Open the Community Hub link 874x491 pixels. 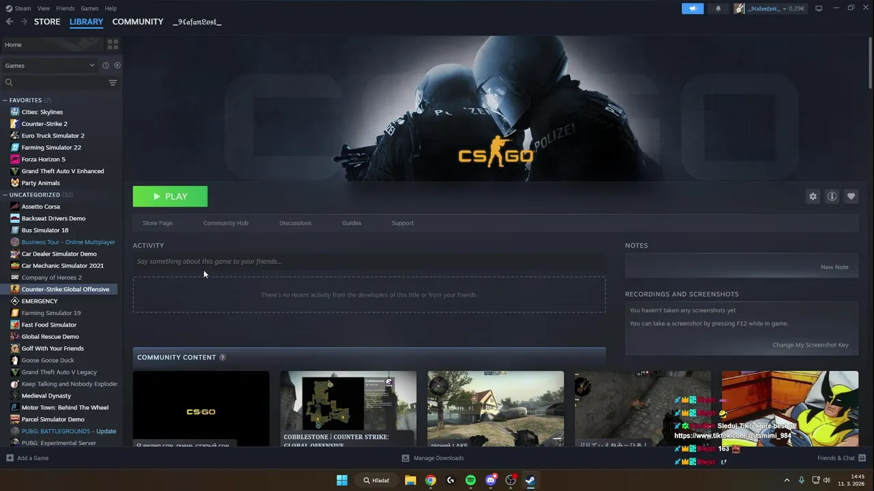tap(225, 223)
